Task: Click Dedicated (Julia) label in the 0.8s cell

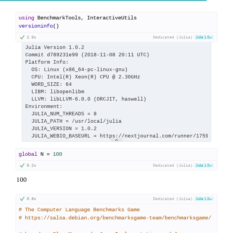Action: pos(173,199)
